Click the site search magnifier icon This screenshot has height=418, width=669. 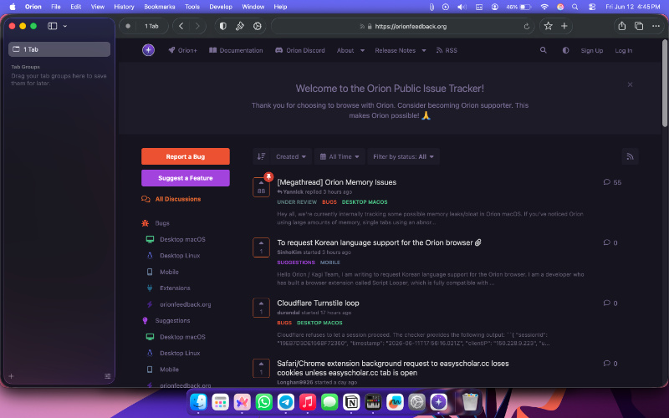pyautogui.click(x=543, y=50)
